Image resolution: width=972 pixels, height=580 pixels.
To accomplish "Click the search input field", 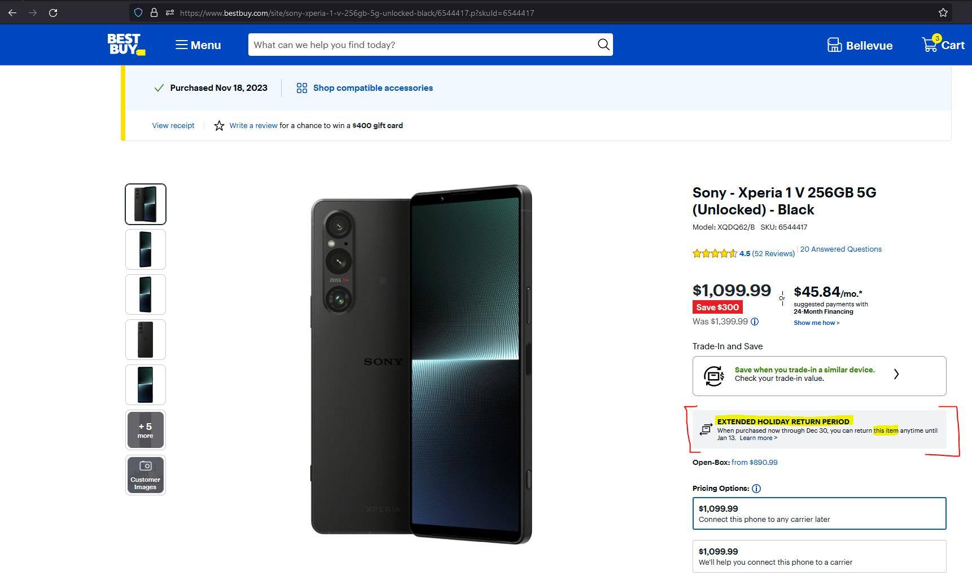I will click(395, 44).
